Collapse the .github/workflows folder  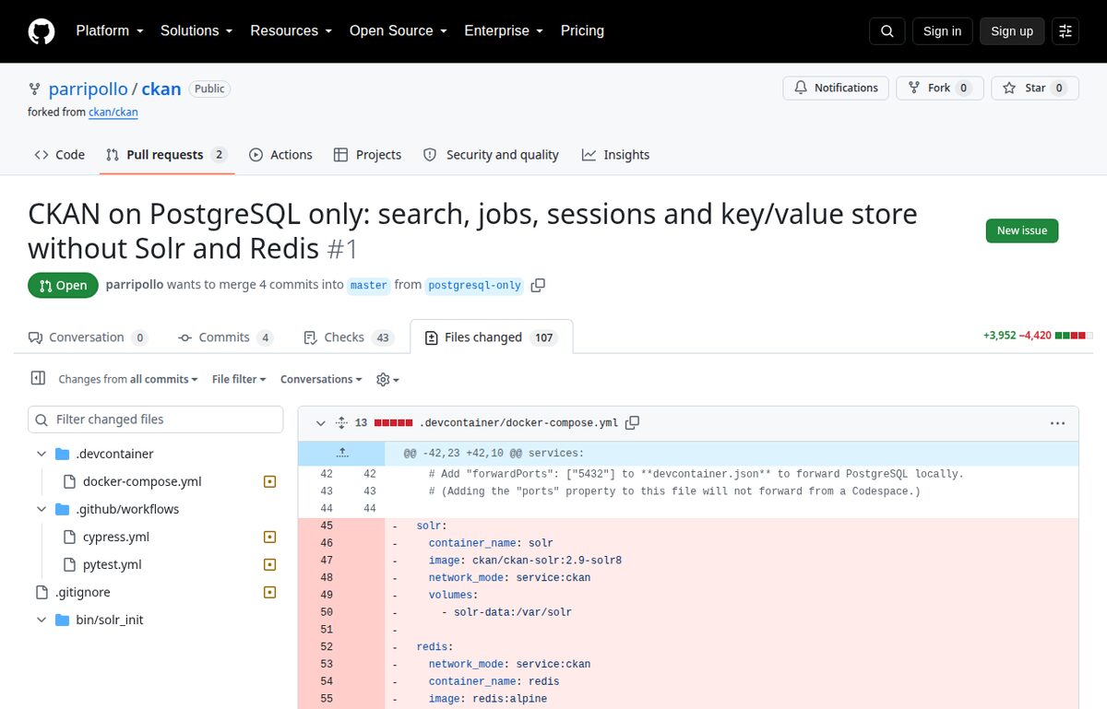click(x=41, y=509)
